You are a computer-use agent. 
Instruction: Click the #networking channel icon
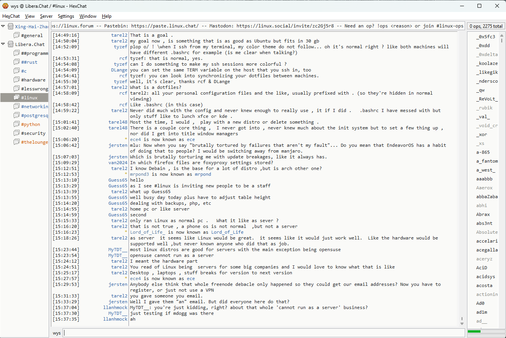[x=17, y=107]
